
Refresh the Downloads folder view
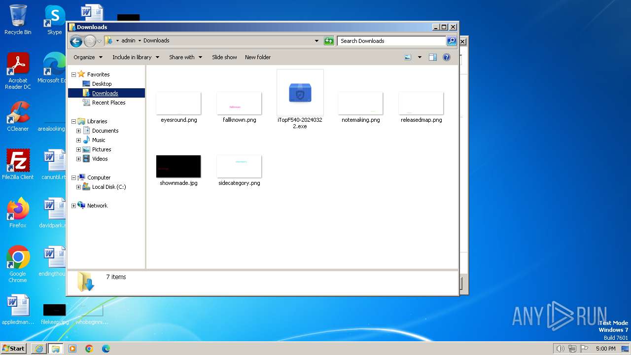pos(329,41)
